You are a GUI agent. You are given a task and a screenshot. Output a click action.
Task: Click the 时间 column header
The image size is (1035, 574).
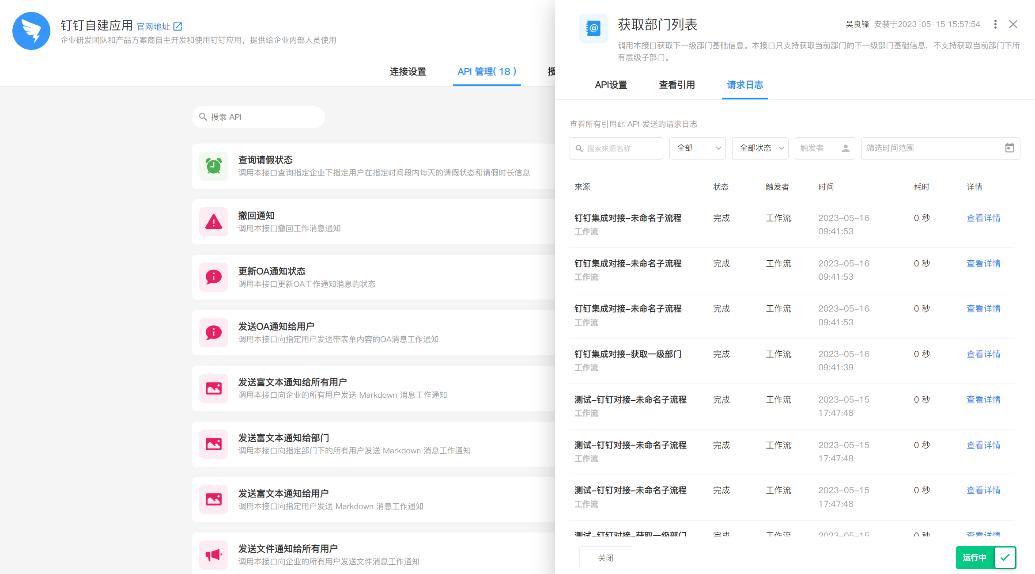pos(826,187)
